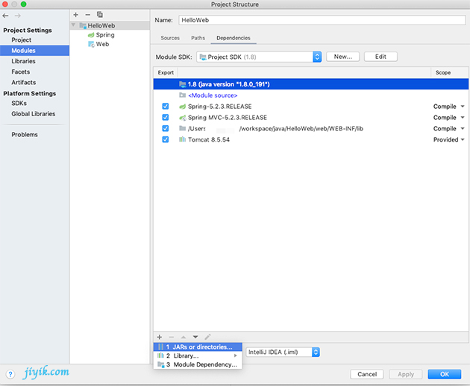The width and height of the screenshot is (470, 386).
Task: Remove selected module with the minus icon
Action: [87, 15]
